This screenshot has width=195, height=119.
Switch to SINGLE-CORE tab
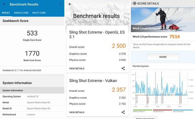point(21,13)
